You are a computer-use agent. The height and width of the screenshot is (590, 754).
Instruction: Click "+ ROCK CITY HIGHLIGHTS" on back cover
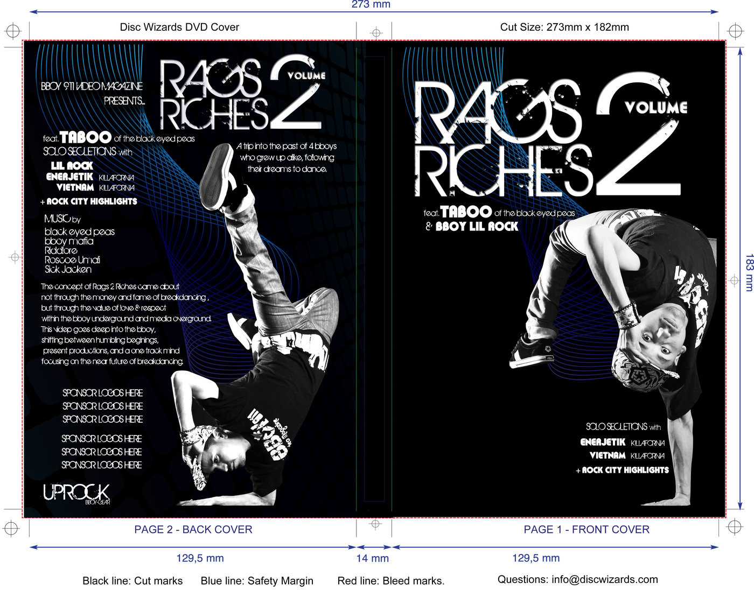coord(89,201)
